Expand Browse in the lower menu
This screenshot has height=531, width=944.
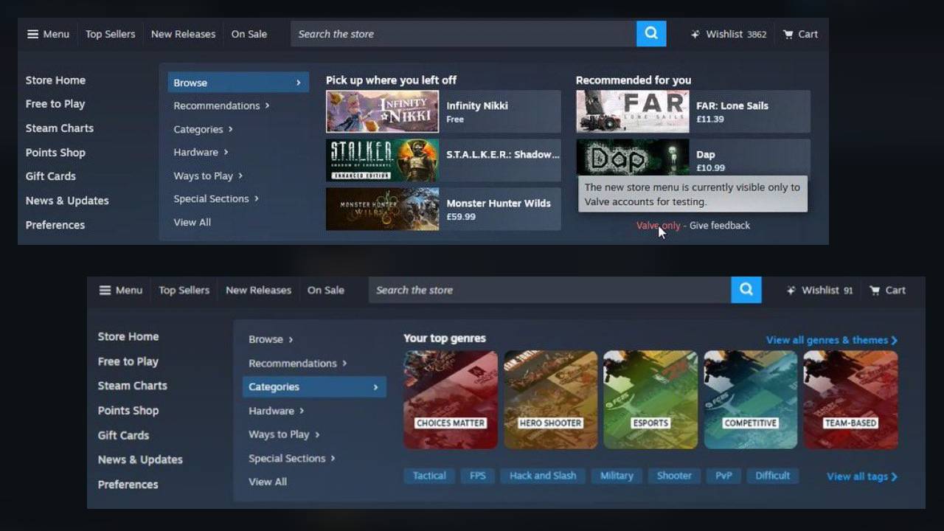pyautogui.click(x=271, y=339)
